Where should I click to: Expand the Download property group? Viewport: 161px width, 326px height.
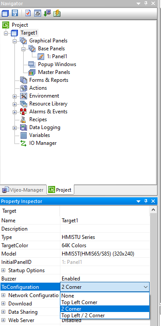pos(3,304)
